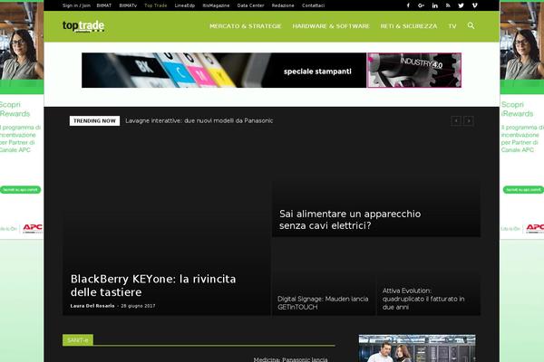
Task: Click right APC ad green button
Action: point(522,190)
